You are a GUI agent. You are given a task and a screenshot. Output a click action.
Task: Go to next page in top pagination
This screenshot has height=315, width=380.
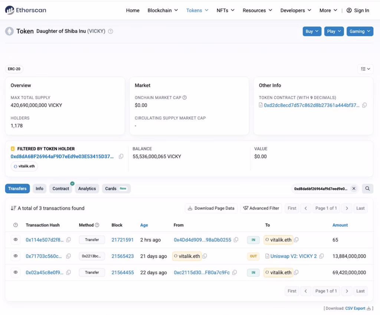[347, 208]
